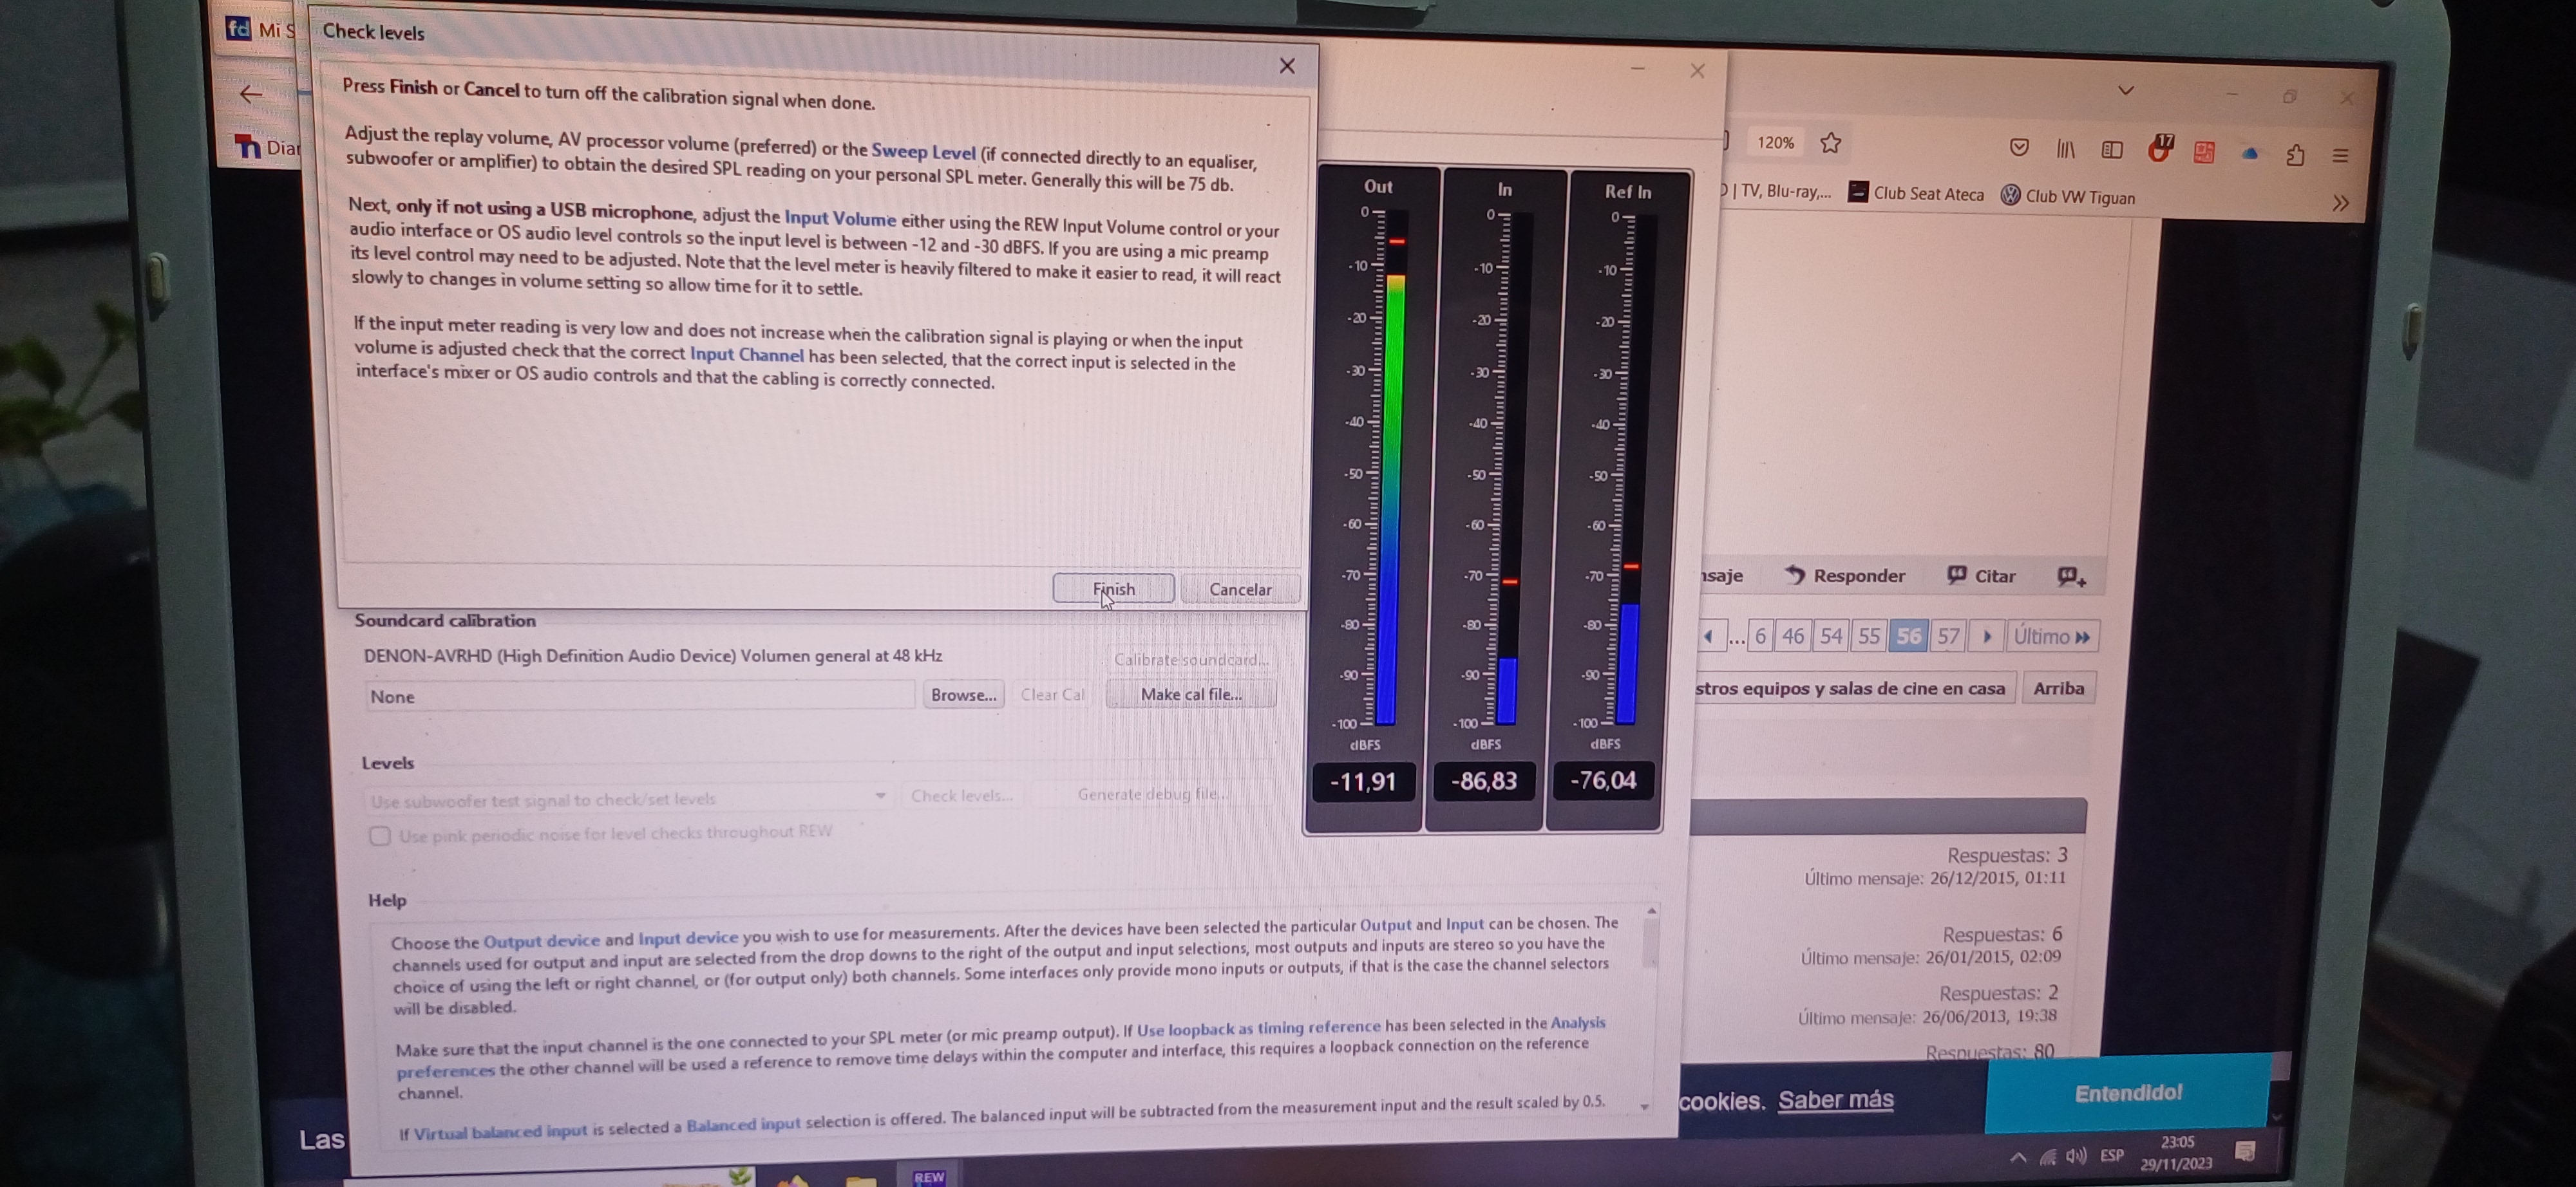Open the Virtual balanced input link
The height and width of the screenshot is (1187, 2576).
tap(500, 1132)
